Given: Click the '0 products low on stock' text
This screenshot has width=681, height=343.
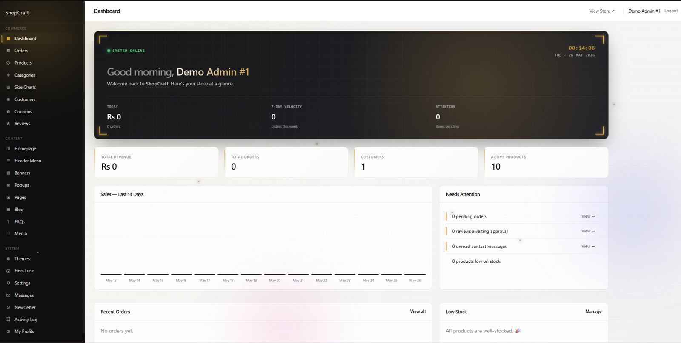Looking at the screenshot, I should 476,261.
